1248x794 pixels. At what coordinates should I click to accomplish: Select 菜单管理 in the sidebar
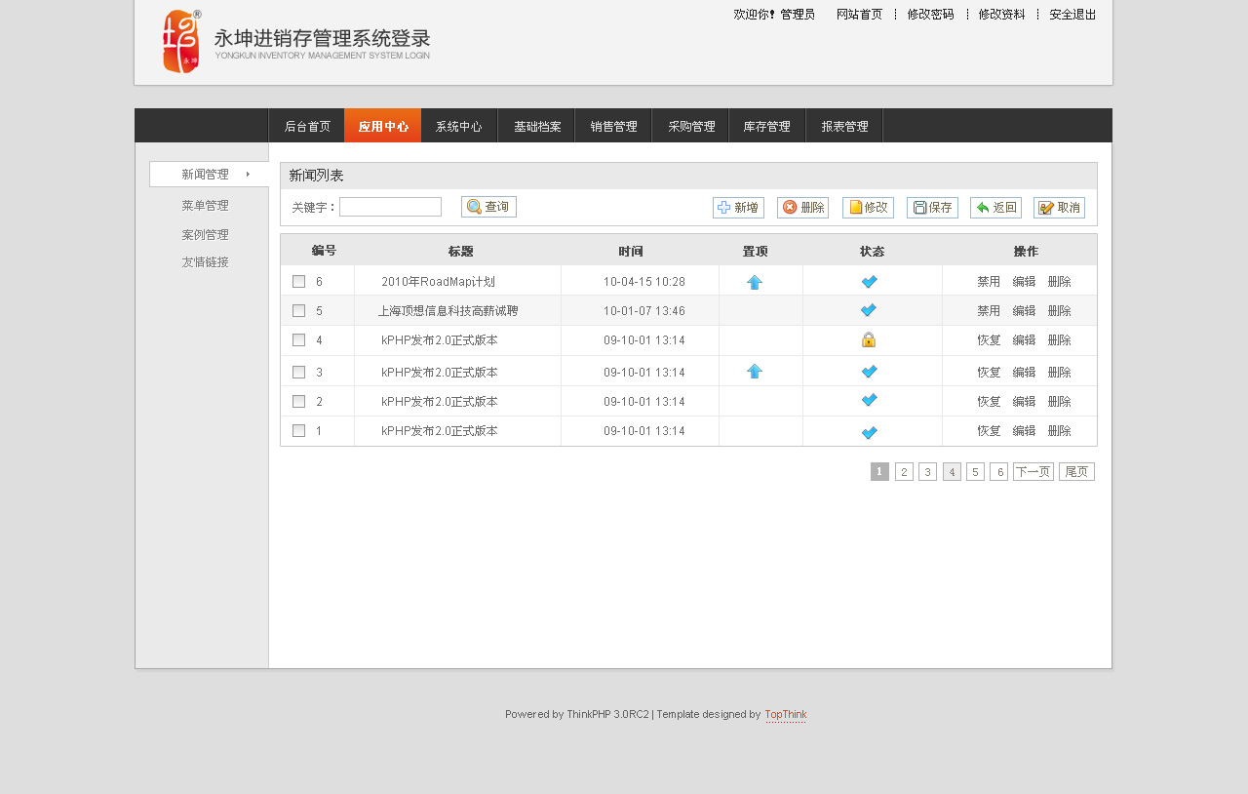[x=205, y=206]
